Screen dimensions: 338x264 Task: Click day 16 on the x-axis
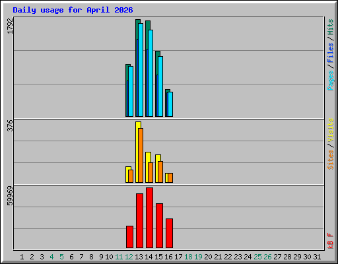pyautogui.click(x=168, y=257)
